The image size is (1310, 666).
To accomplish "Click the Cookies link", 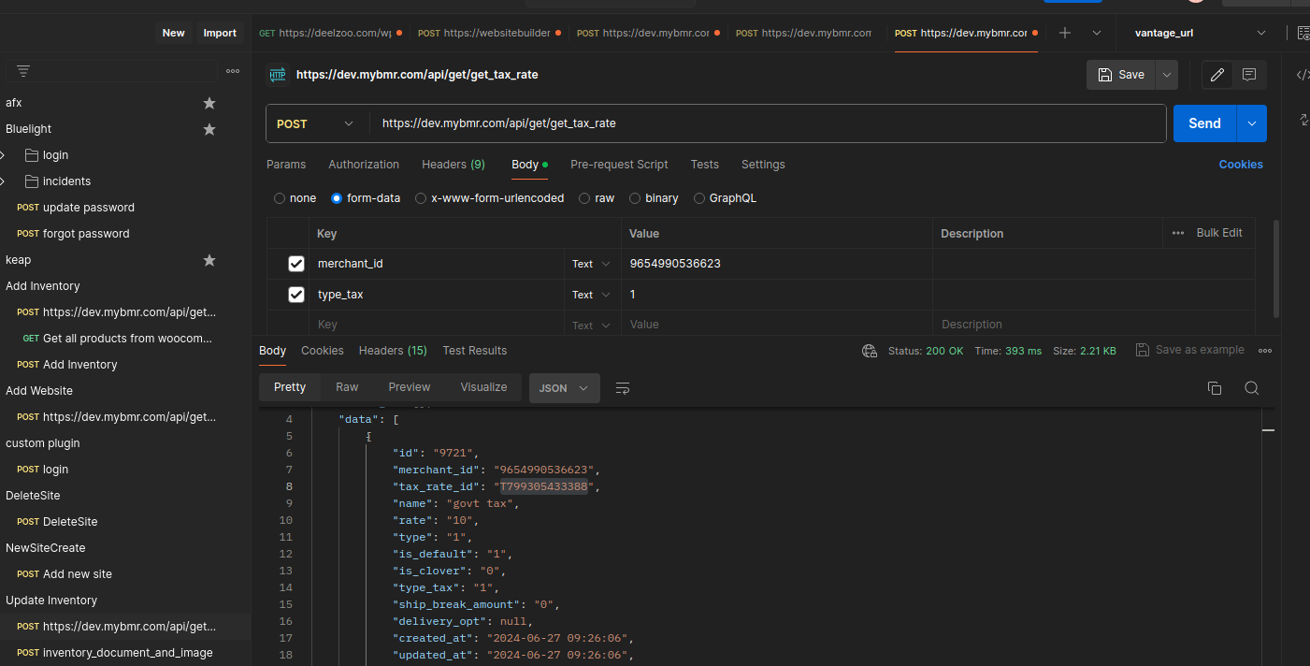I will click(1240, 165).
